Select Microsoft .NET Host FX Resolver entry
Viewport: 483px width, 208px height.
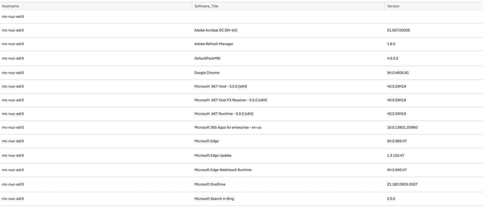click(231, 100)
